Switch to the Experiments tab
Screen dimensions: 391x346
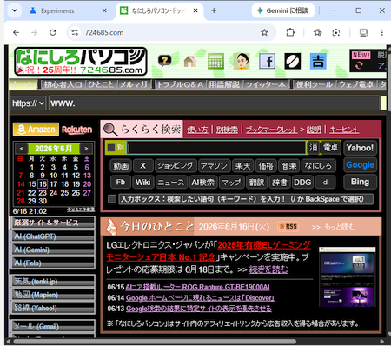pos(57,10)
